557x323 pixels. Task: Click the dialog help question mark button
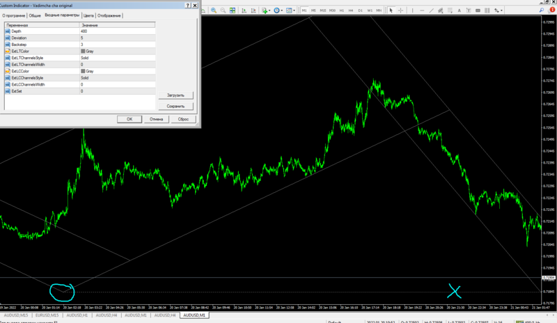click(x=187, y=6)
